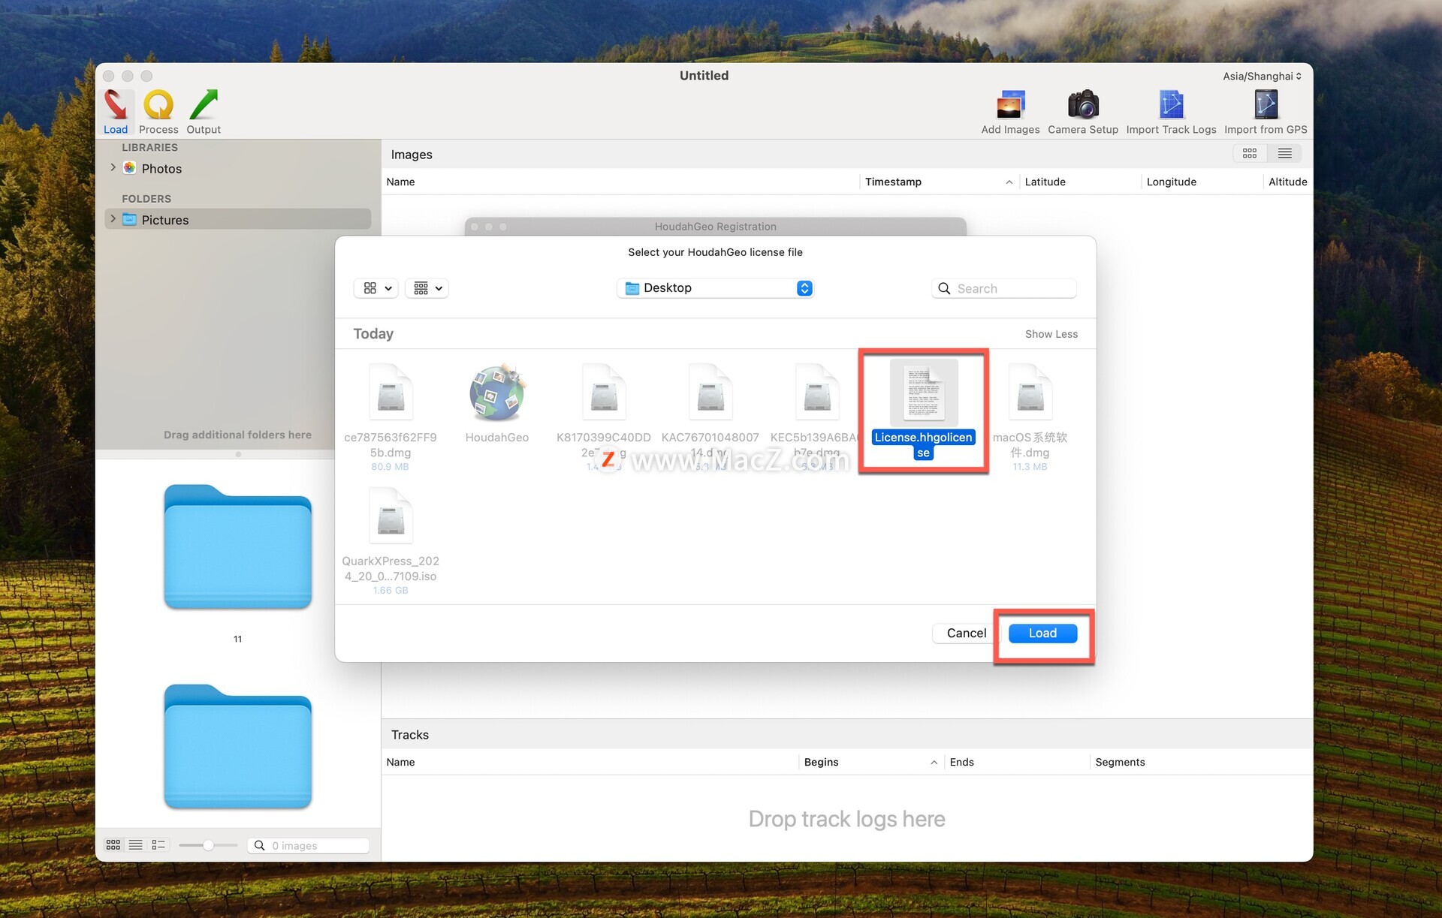Sort tracks by Begins column

(870, 762)
